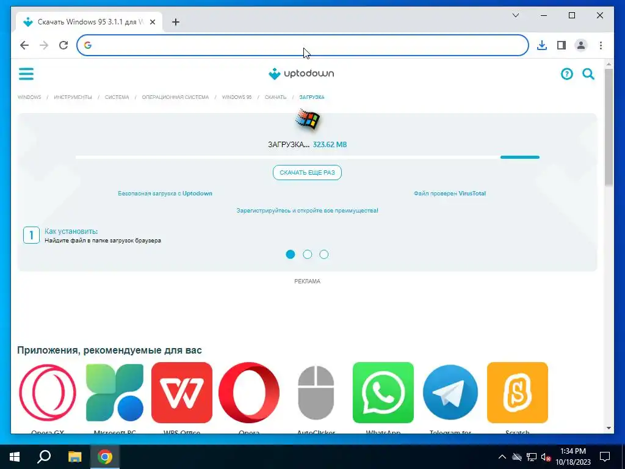Click the scrollbar down arrow
The image size is (625, 469).
coord(609,428)
